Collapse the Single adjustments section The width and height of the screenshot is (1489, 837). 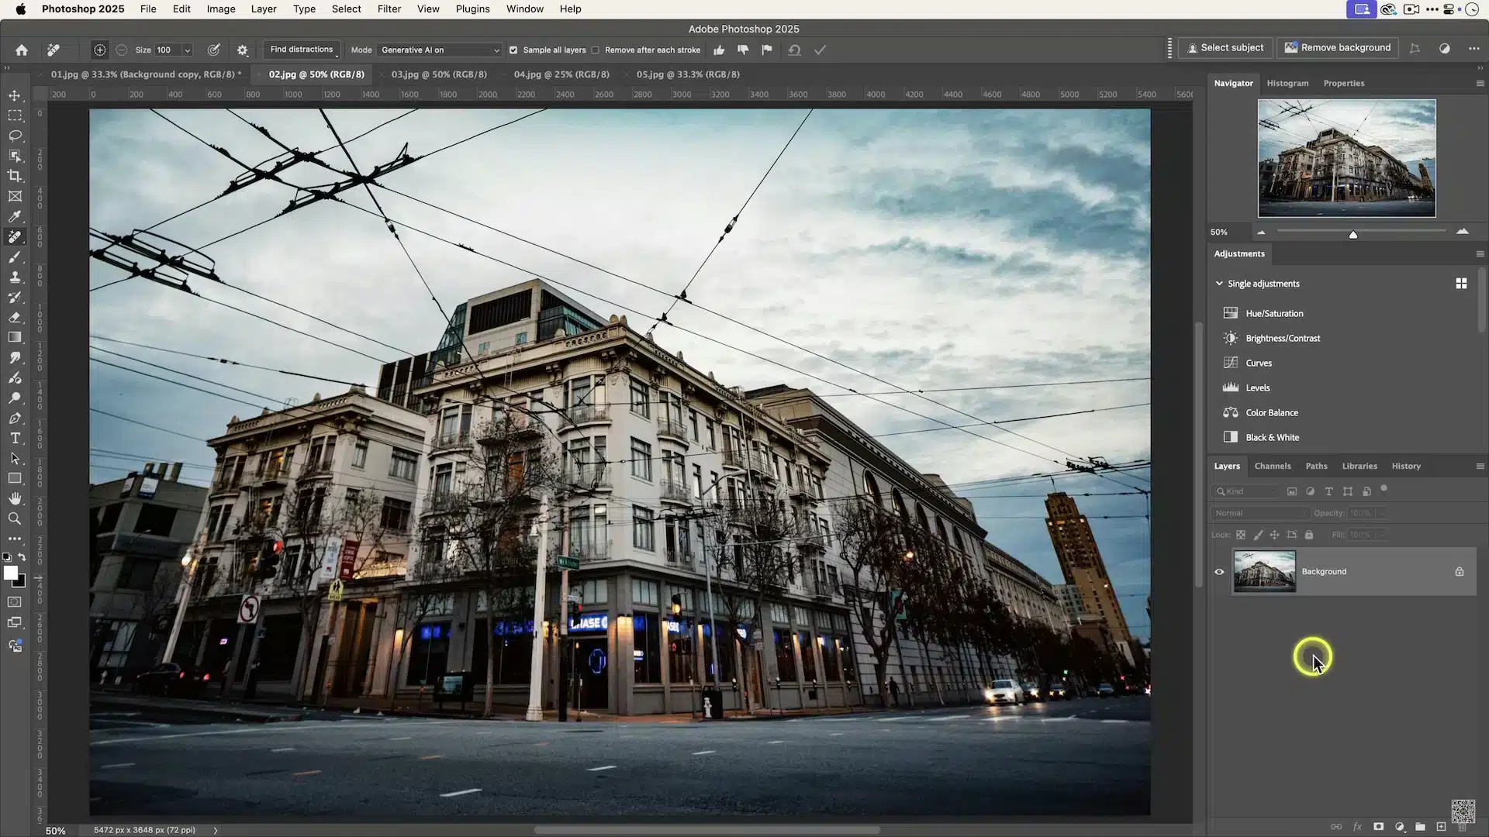tap(1220, 284)
